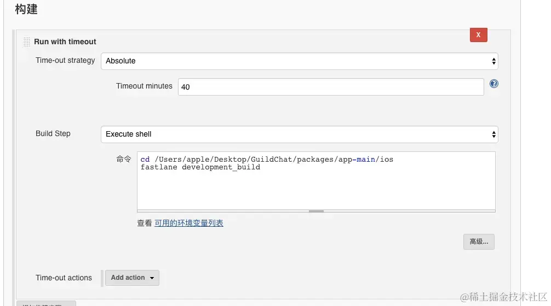Open help for Timeout minutes
Screen dimensions: 551x306
(x=493, y=84)
